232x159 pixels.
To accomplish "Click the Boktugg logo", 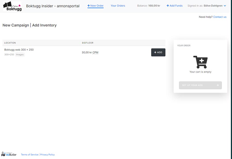I will coord(12,6).
